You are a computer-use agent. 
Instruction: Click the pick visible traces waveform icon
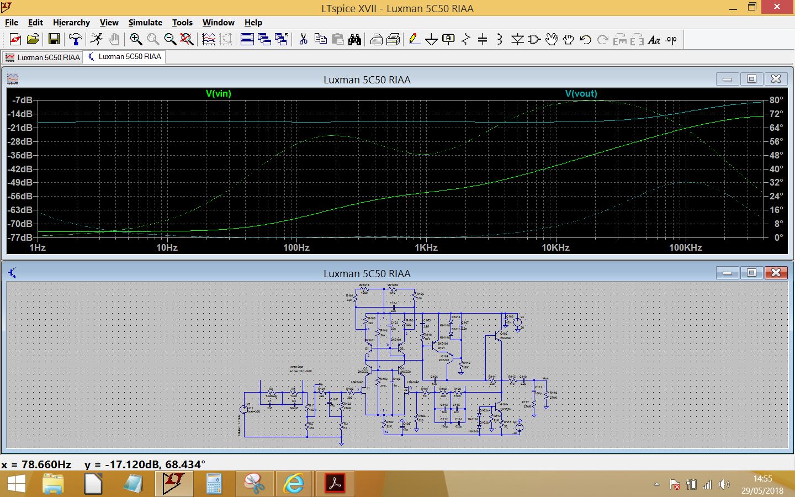point(209,39)
